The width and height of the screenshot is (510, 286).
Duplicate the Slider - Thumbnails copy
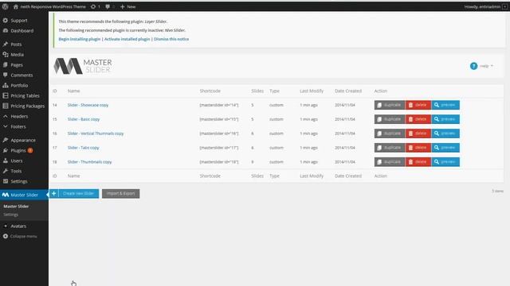pos(390,162)
